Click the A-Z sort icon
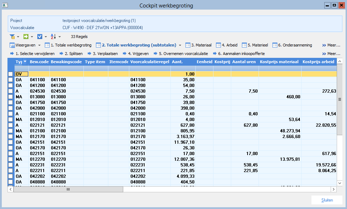 [53, 37]
